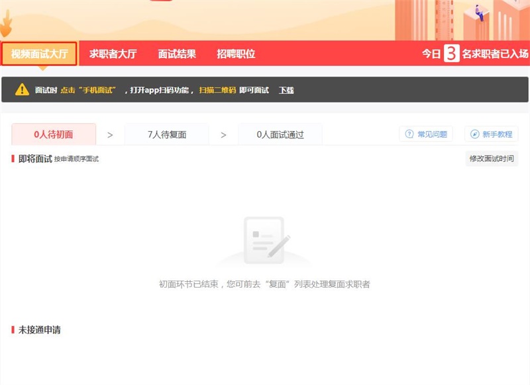The image size is (530, 385).
Task: Click the arrow between 待初面 and 待复面
Action: pyautogui.click(x=110, y=135)
